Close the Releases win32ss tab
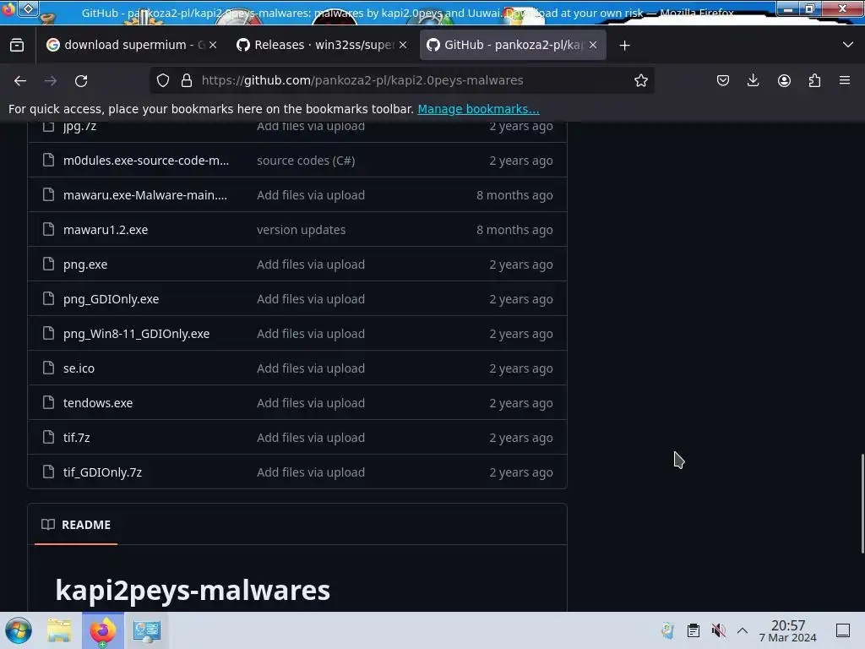This screenshot has height=649, width=865. point(403,46)
